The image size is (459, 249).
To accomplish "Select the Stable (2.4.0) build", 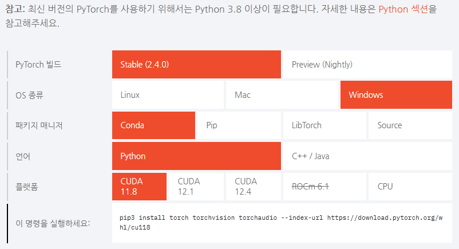I will [x=196, y=65].
